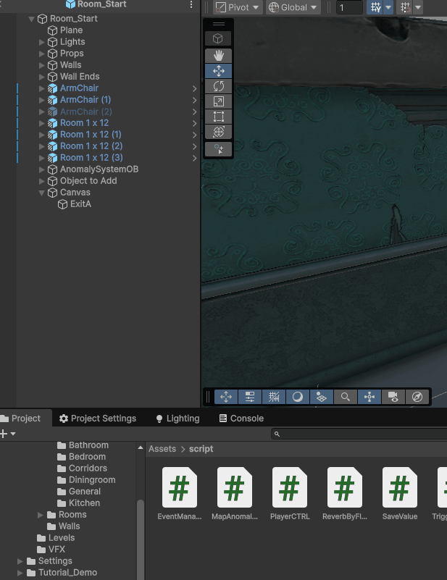Viewport: 447px width, 580px height.
Task: Select the Rect transform tool
Action: [219, 117]
